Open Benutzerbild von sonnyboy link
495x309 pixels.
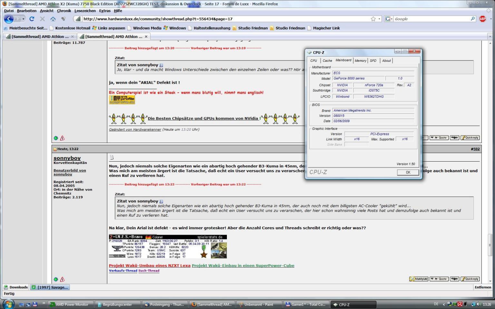[x=70, y=172]
